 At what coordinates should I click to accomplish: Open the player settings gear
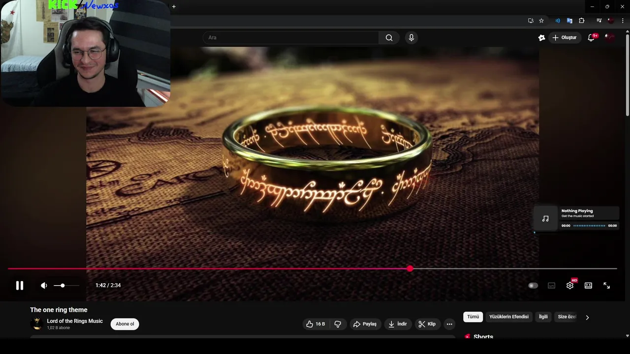click(x=570, y=285)
